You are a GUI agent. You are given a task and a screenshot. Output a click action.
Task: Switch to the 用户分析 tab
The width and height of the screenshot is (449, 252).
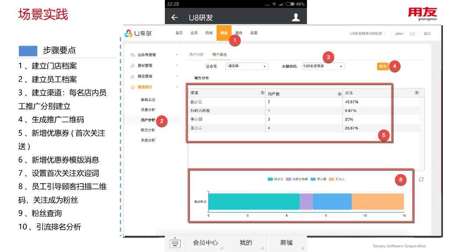tap(196, 55)
